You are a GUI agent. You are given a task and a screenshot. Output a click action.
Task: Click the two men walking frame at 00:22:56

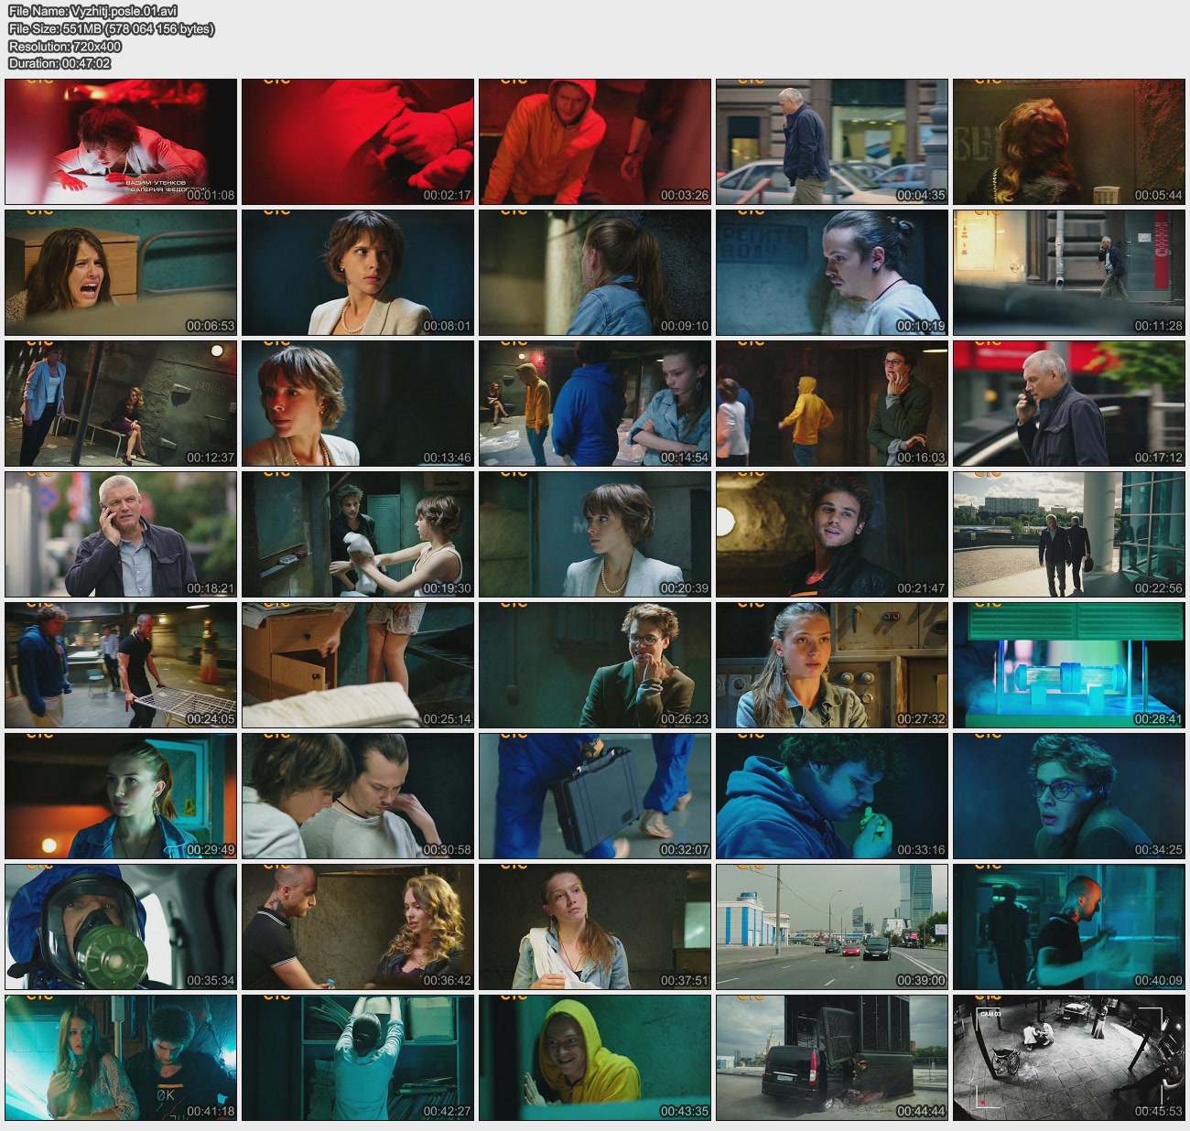[1068, 534]
